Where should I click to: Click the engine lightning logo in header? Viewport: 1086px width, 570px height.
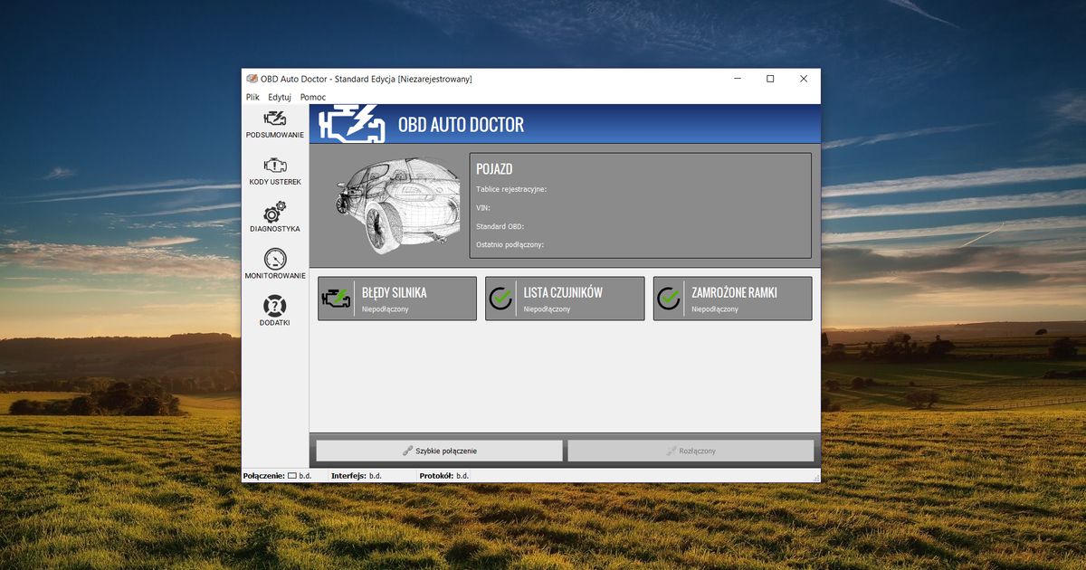[x=352, y=124]
